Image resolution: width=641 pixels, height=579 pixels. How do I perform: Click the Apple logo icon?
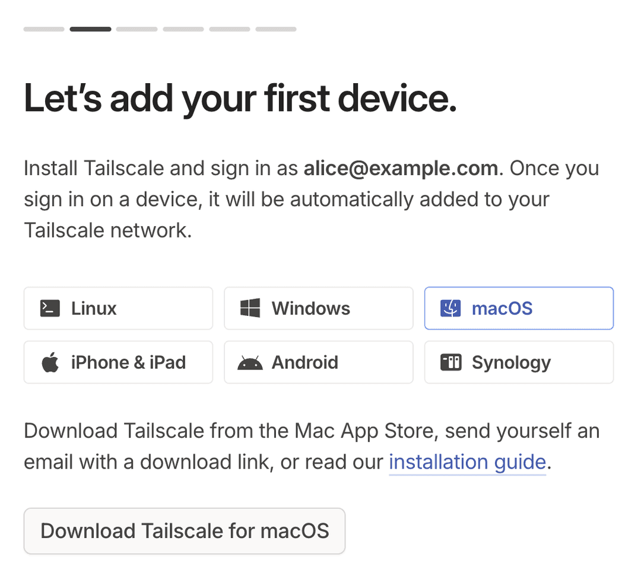click(x=50, y=362)
